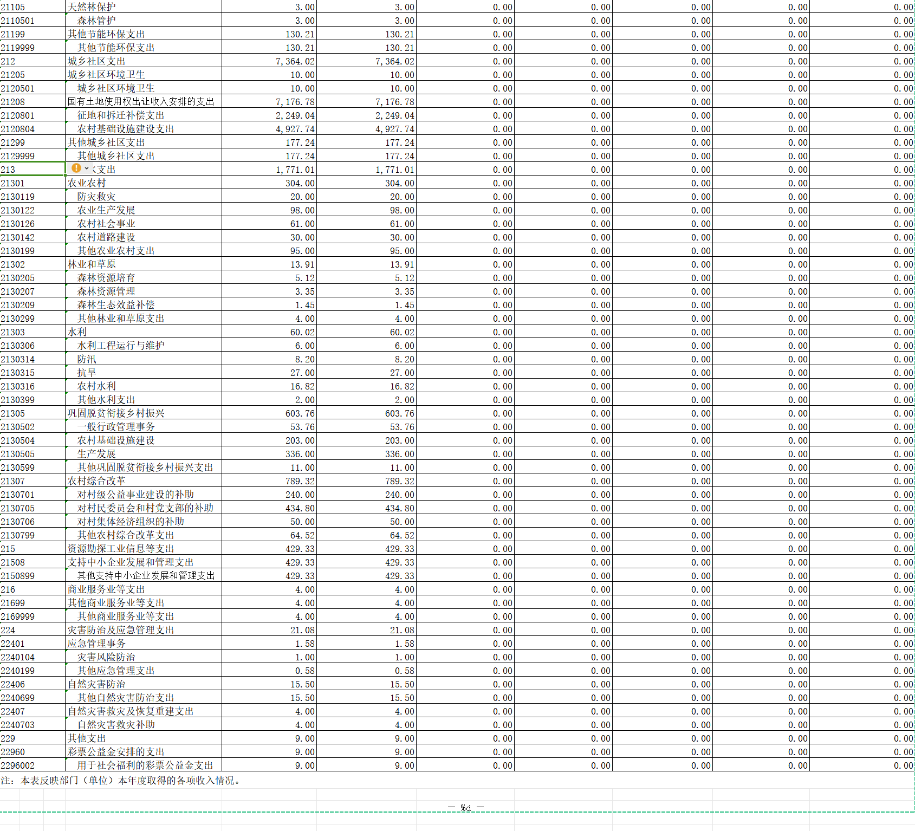Click the orange error warning icon
This screenshot has height=831, width=915.
(x=76, y=168)
